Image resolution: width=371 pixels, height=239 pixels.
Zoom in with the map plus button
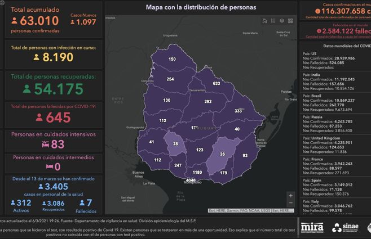click(290, 196)
